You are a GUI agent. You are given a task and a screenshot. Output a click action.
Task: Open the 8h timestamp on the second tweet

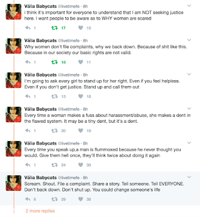[x=85, y=40]
